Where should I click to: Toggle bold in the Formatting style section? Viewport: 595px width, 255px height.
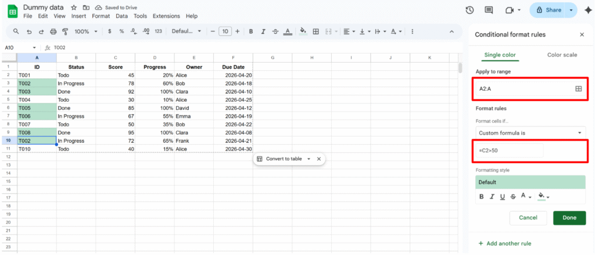point(482,197)
